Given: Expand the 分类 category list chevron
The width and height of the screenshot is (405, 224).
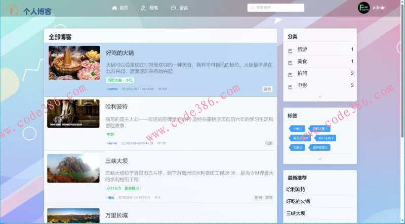Looking at the screenshot, I should tap(320, 96).
